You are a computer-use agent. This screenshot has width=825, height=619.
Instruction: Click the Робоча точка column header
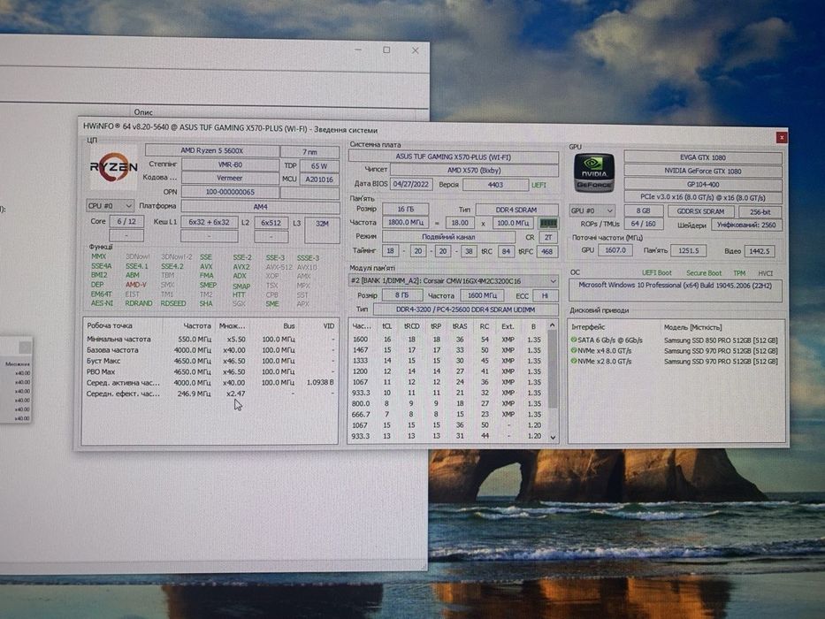pos(110,325)
